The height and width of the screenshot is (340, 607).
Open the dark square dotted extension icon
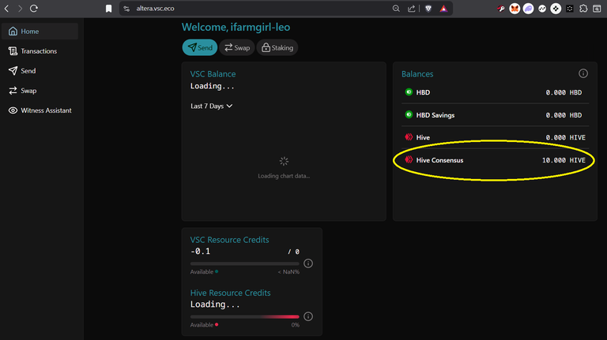[569, 9]
